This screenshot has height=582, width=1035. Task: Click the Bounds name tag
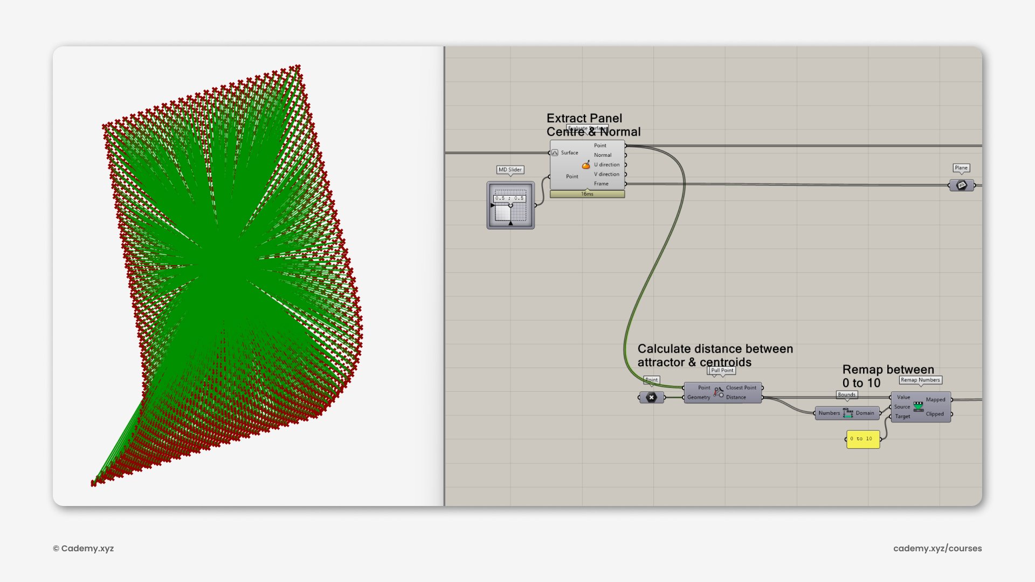pos(847,395)
